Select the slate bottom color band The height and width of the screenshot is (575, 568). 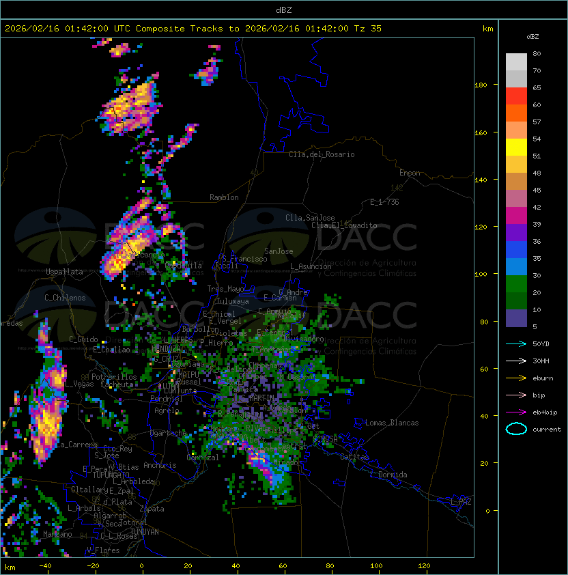coord(516,318)
